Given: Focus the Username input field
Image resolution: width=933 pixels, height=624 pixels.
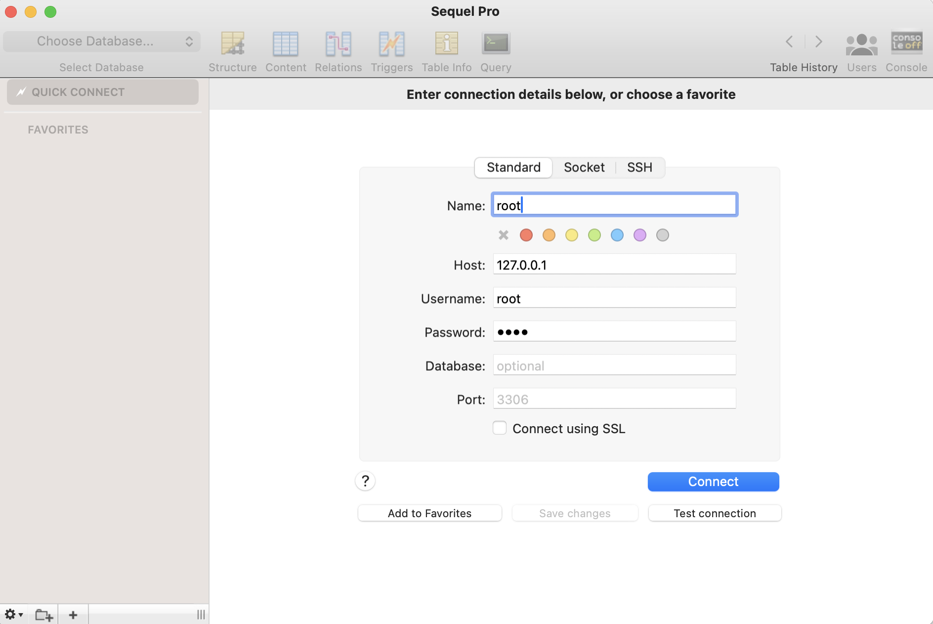Looking at the screenshot, I should 614,298.
